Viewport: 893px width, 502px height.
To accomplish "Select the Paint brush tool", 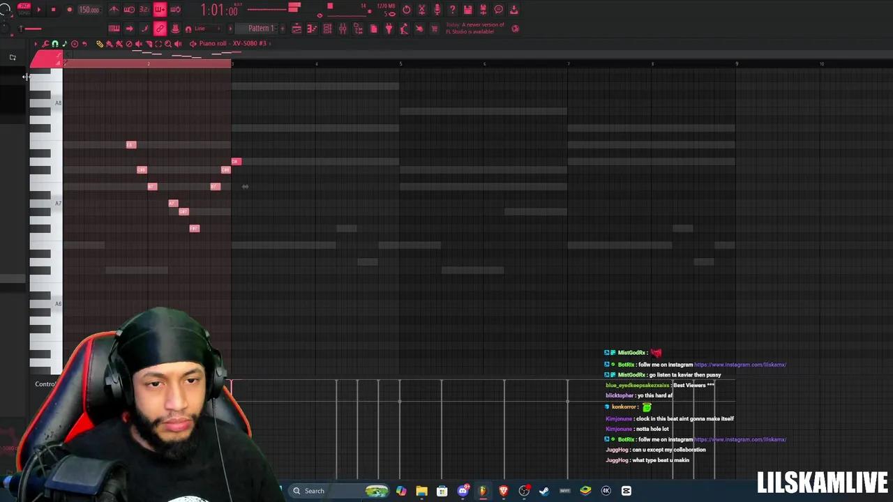I will click(x=110, y=43).
